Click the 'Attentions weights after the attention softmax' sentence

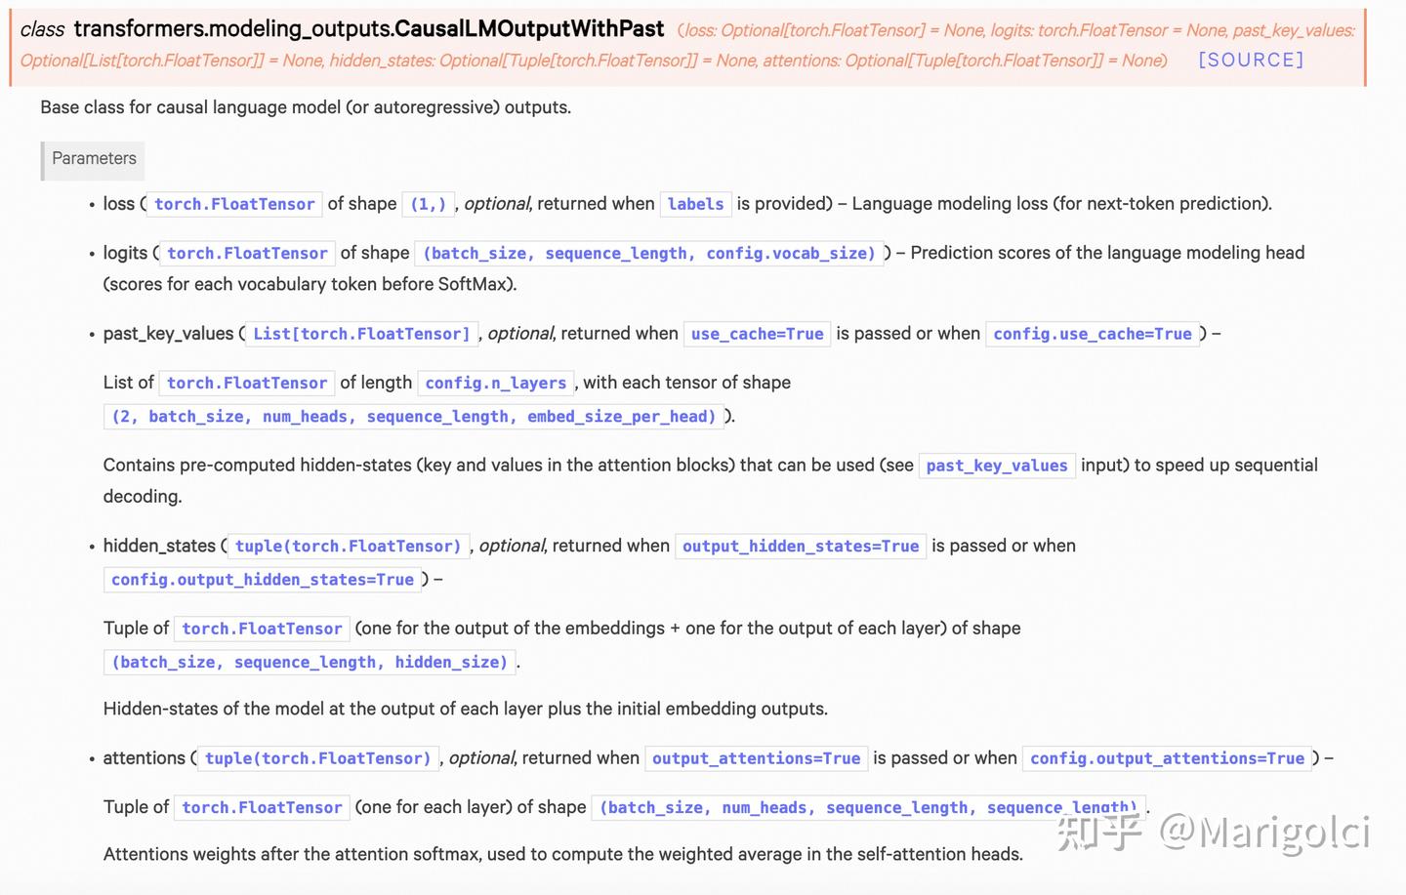coord(563,855)
